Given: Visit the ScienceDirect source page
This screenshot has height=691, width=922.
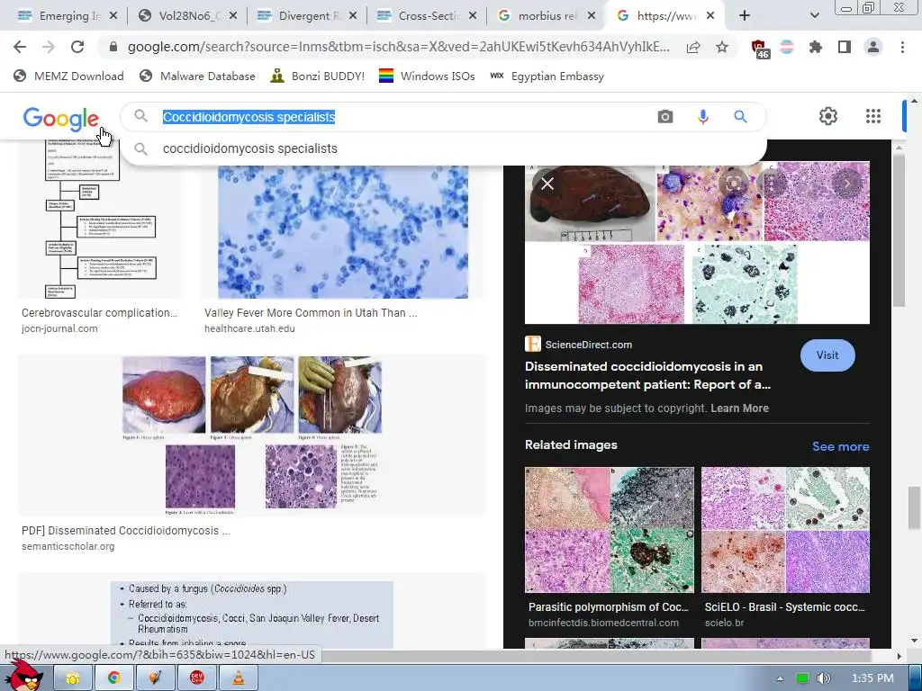Looking at the screenshot, I should [x=827, y=354].
